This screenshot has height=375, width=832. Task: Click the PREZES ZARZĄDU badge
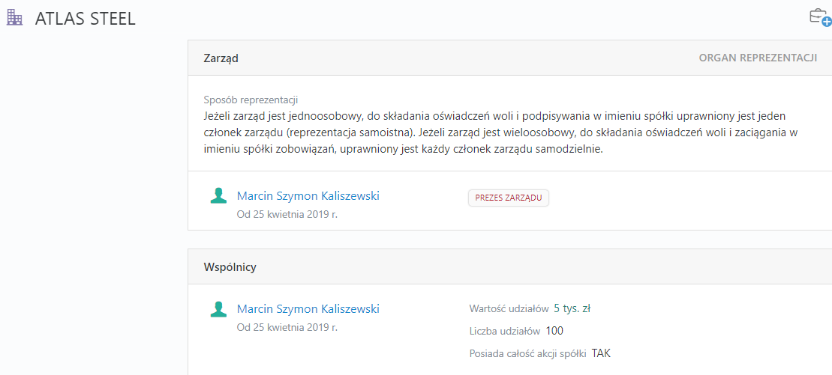(x=509, y=198)
